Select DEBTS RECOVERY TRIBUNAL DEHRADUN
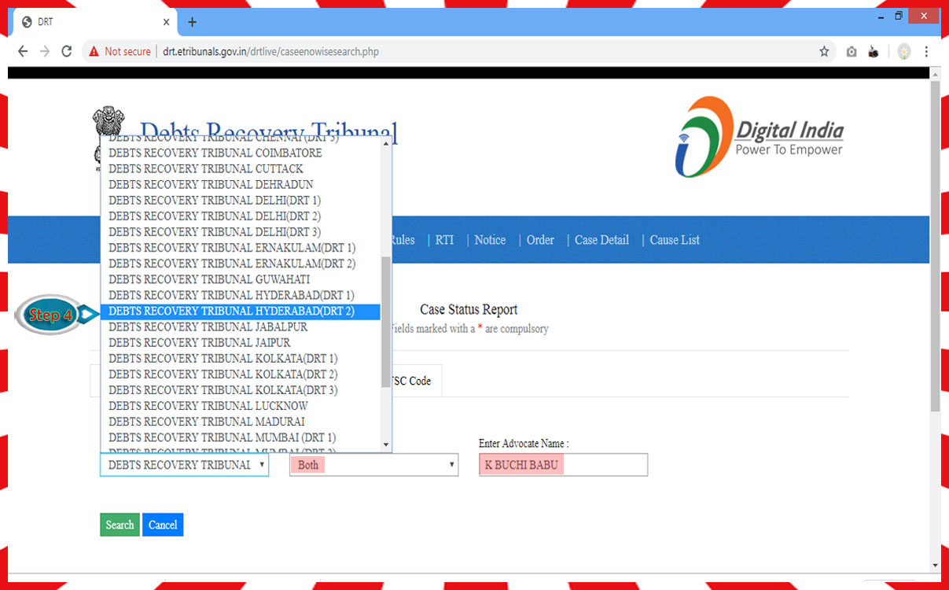The width and height of the screenshot is (949, 590). 241,184
